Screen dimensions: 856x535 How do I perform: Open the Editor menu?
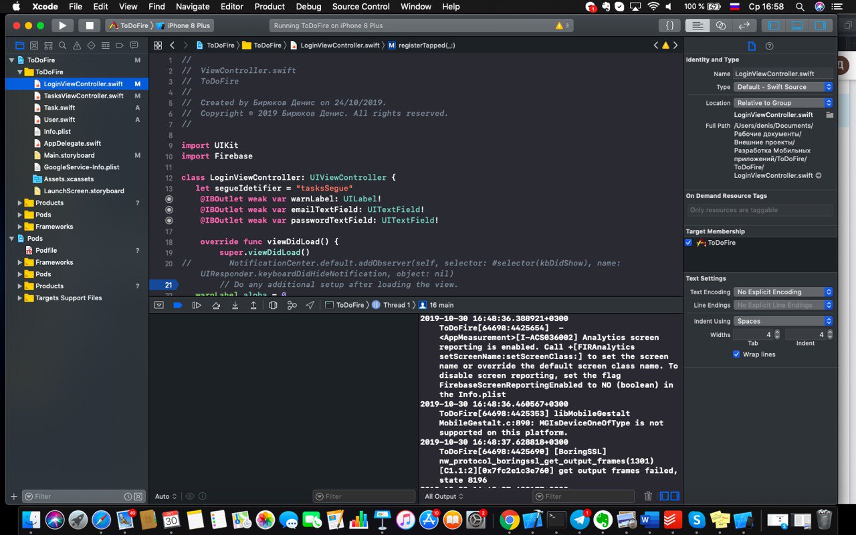pos(232,7)
